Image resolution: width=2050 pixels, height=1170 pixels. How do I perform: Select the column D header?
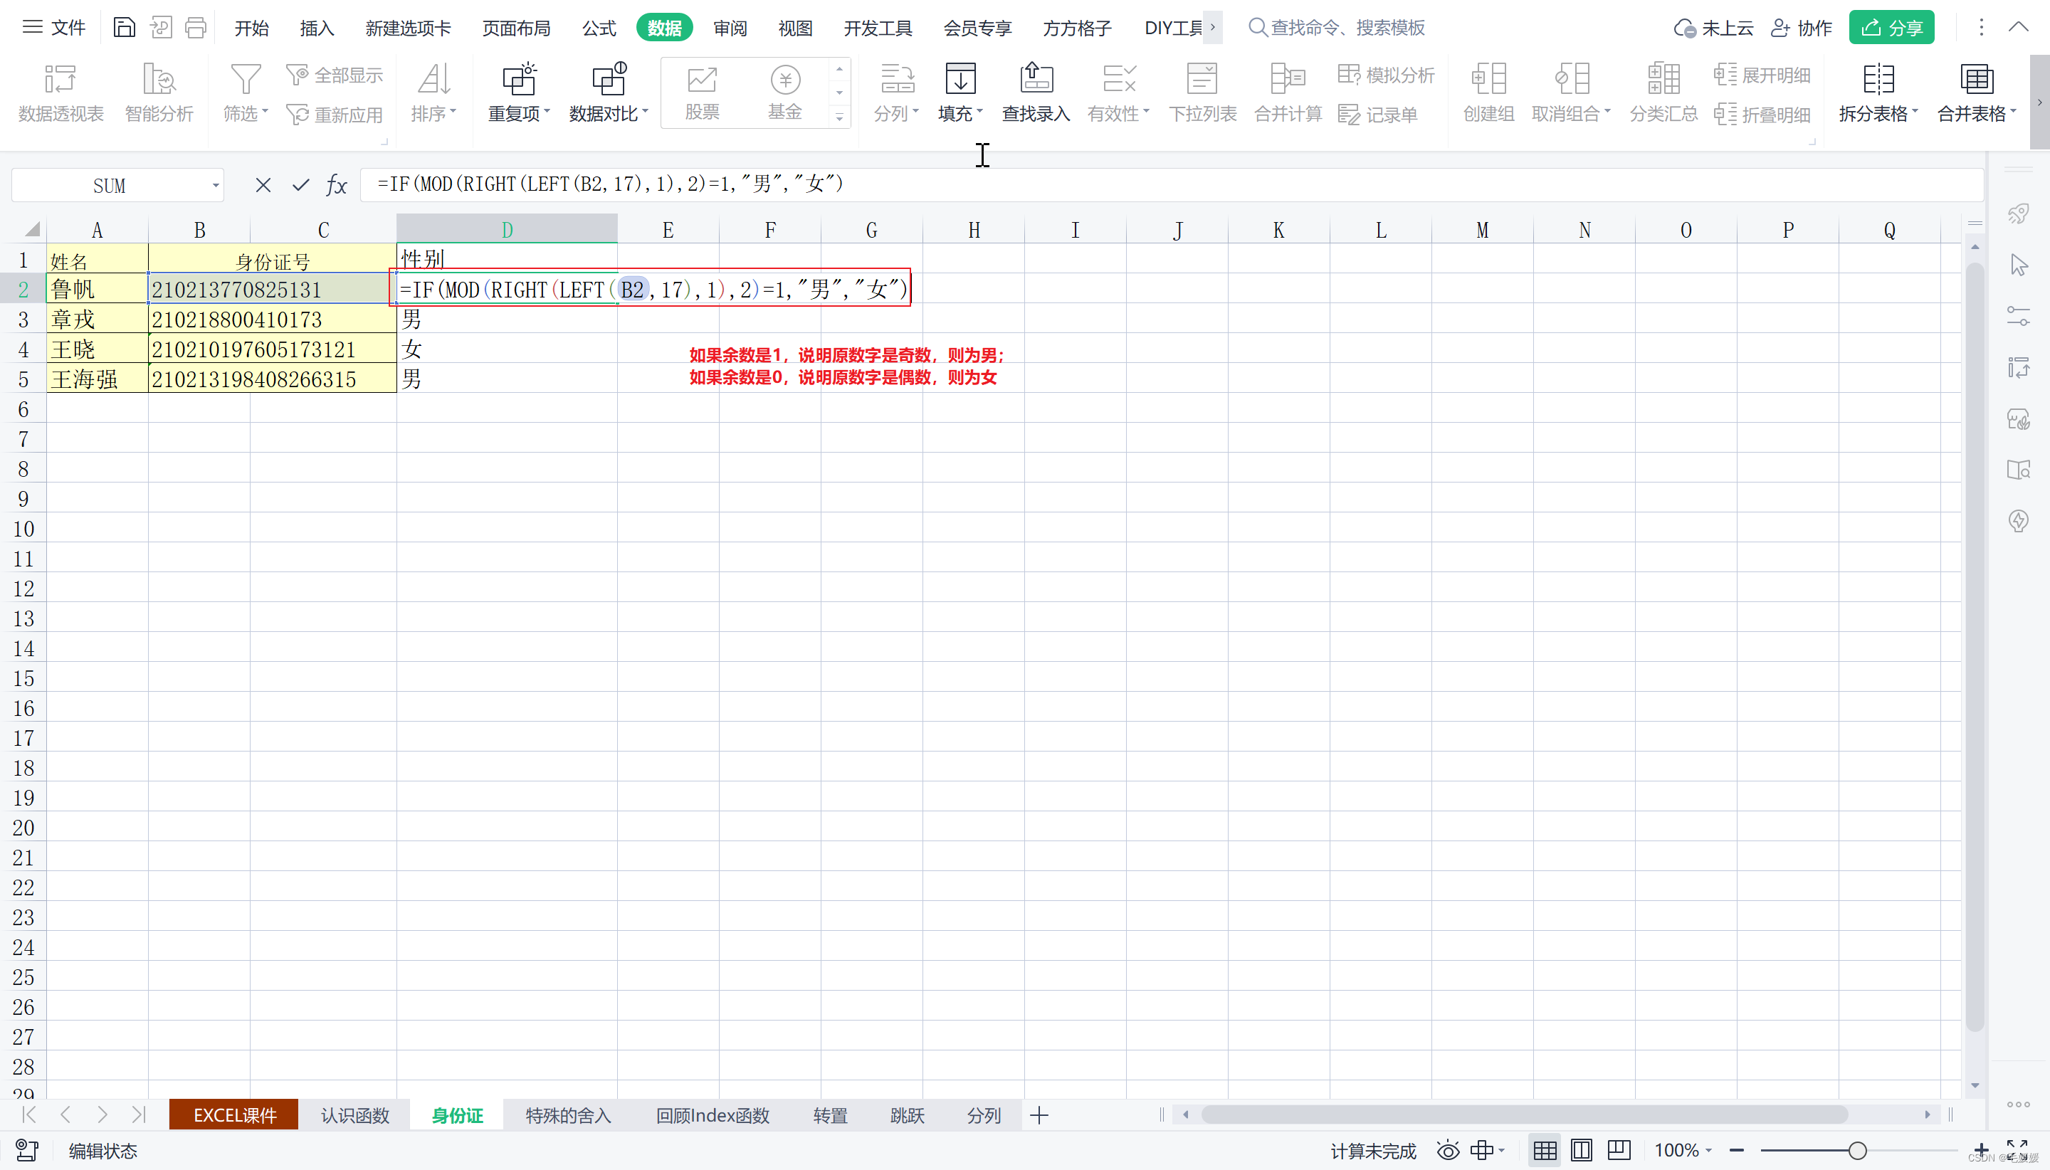point(506,230)
